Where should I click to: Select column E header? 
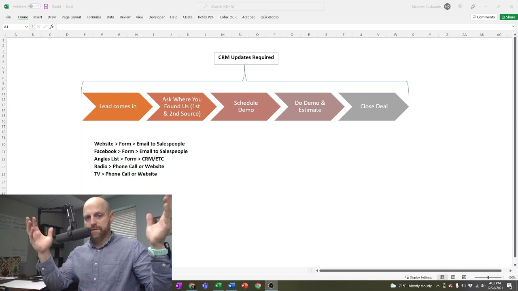(85, 35)
